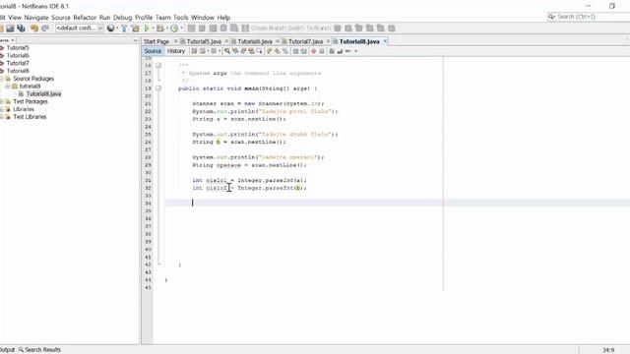The image size is (630, 354).
Task: Open the Window menu
Action: (x=203, y=18)
